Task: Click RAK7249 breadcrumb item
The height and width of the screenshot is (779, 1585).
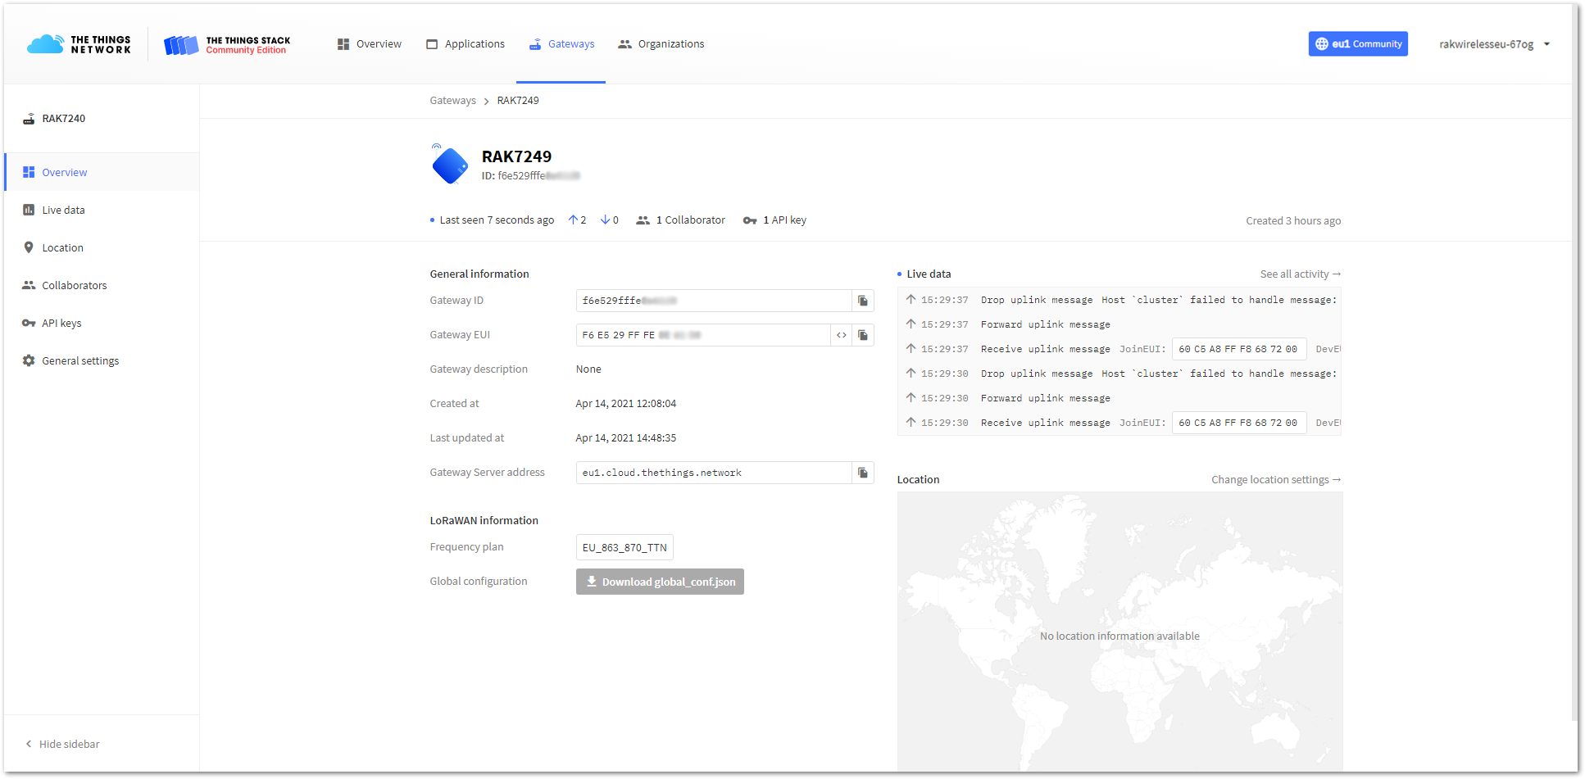Action: pos(518,101)
